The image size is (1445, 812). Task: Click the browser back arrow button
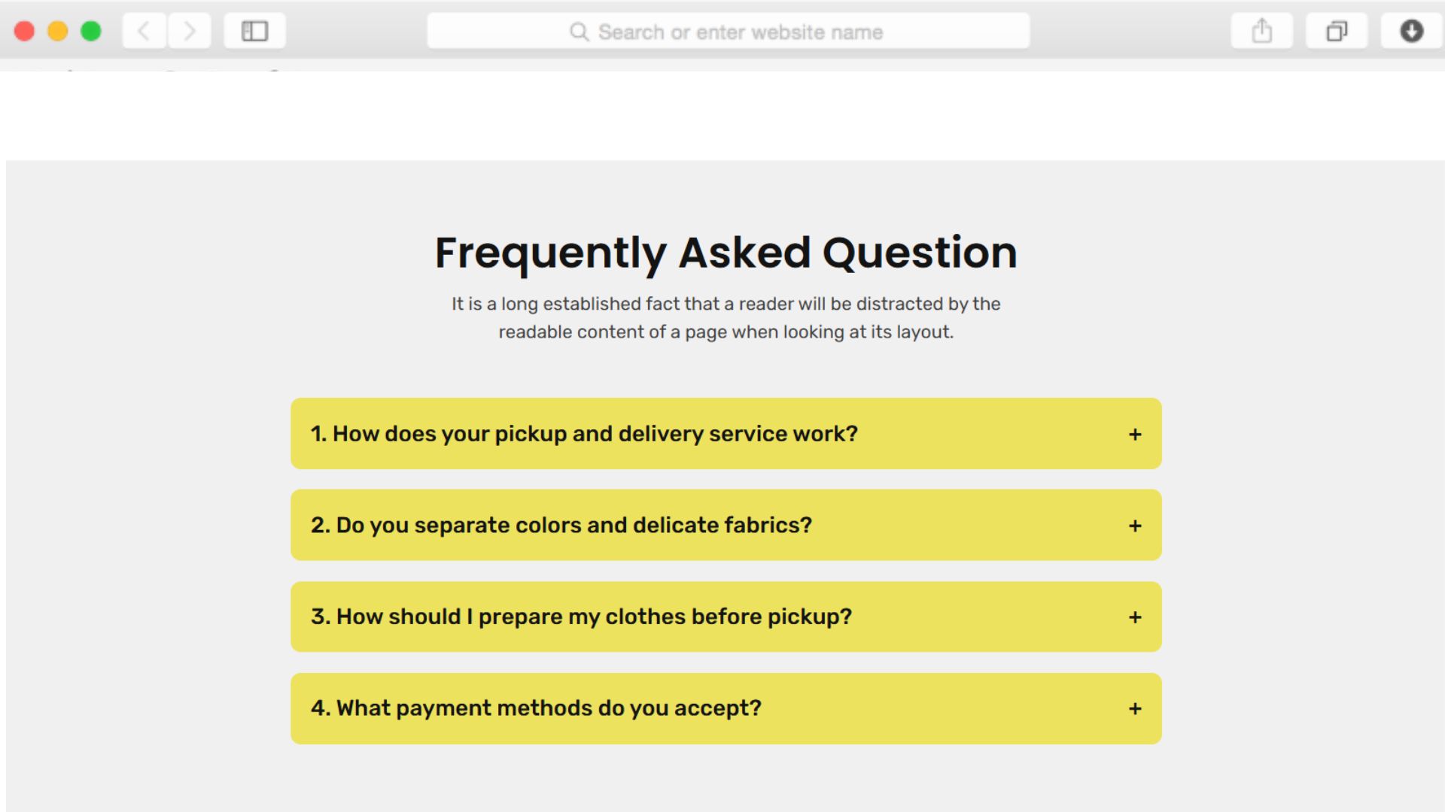144,32
